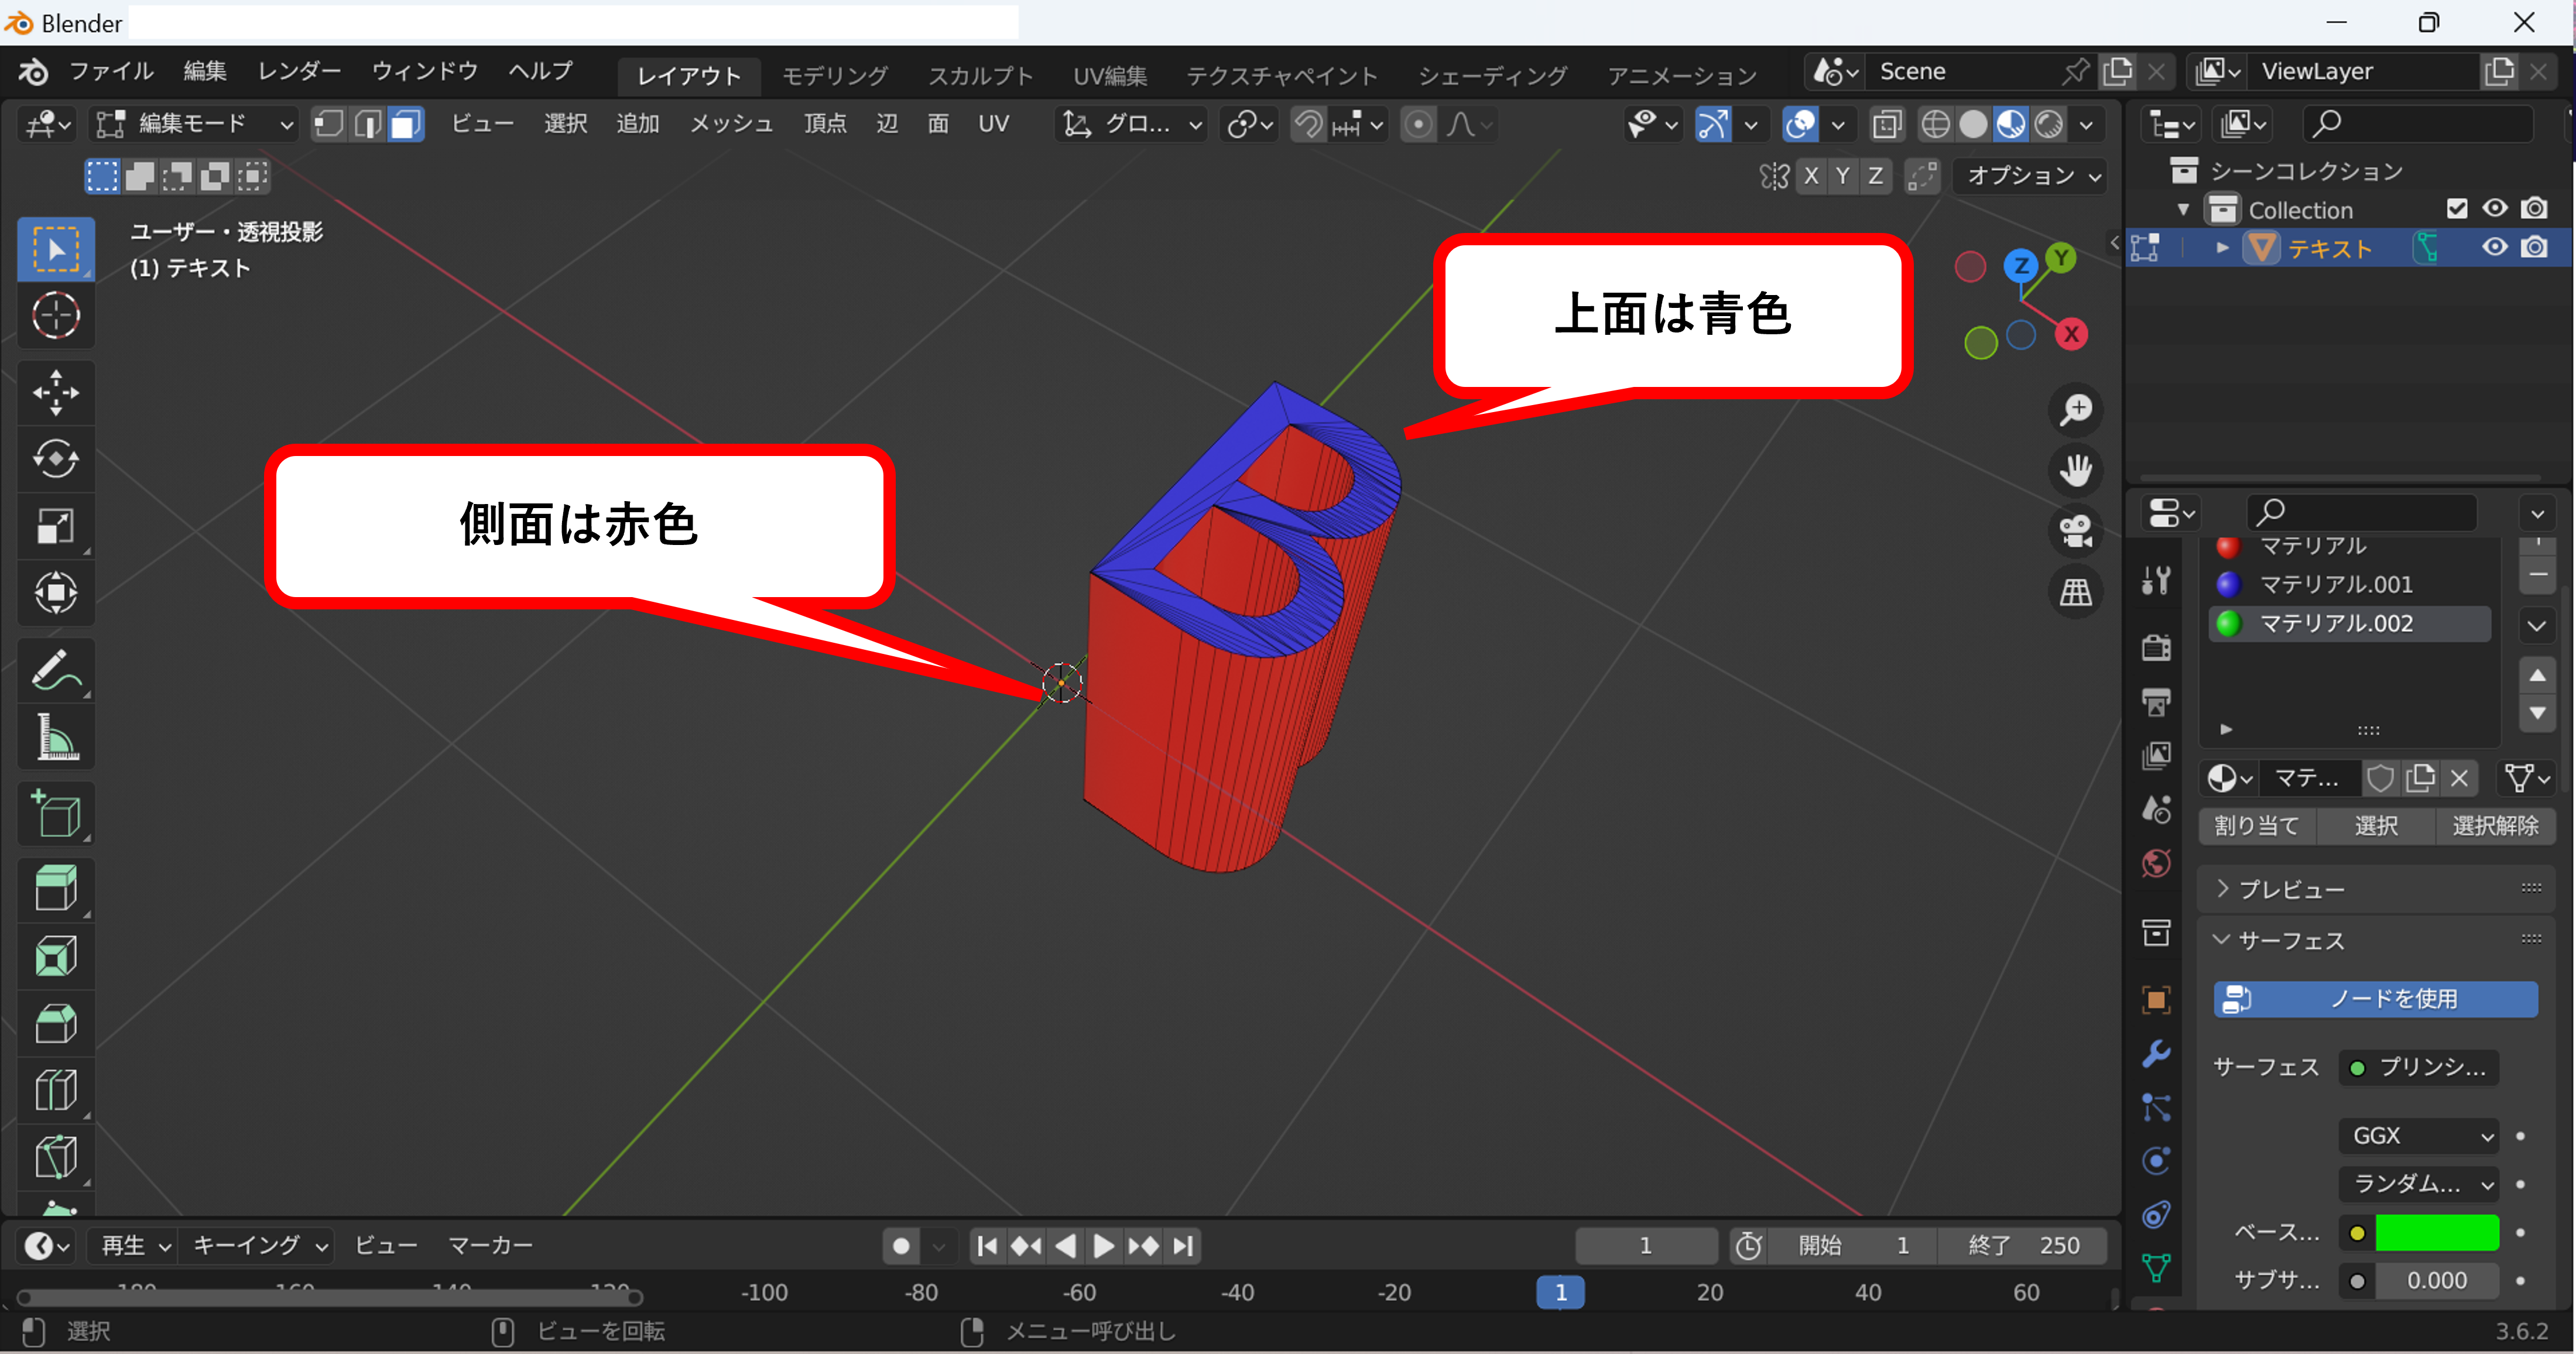Toggle camera view icon in viewport
Viewport: 2576px width, 1354px height.
coord(2076,531)
